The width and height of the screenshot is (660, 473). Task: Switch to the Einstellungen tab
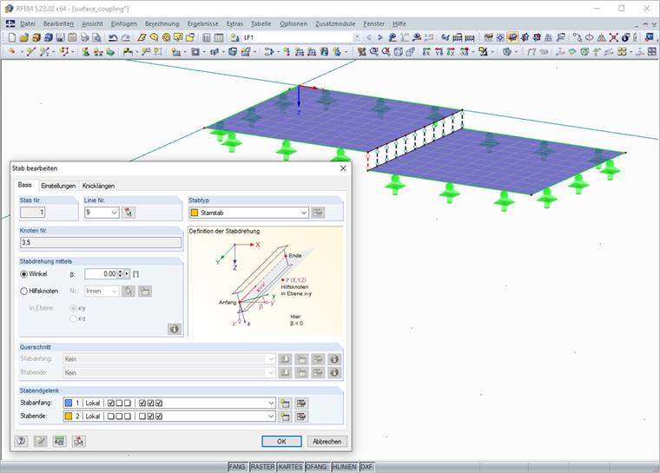[58, 186]
